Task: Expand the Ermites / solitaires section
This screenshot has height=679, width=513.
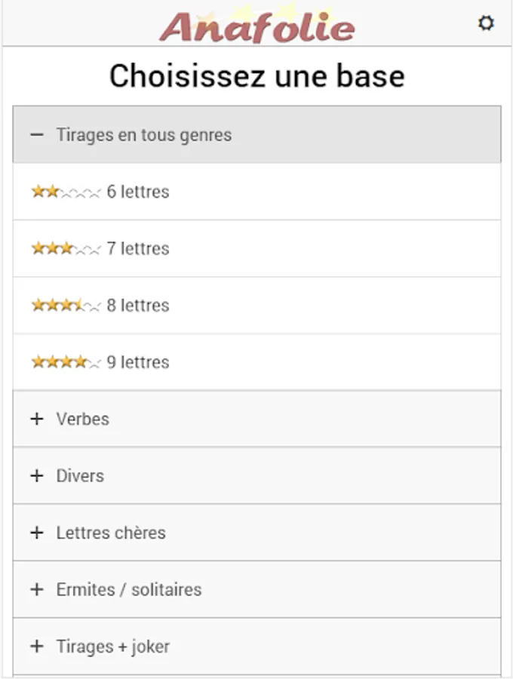Action: point(128,589)
